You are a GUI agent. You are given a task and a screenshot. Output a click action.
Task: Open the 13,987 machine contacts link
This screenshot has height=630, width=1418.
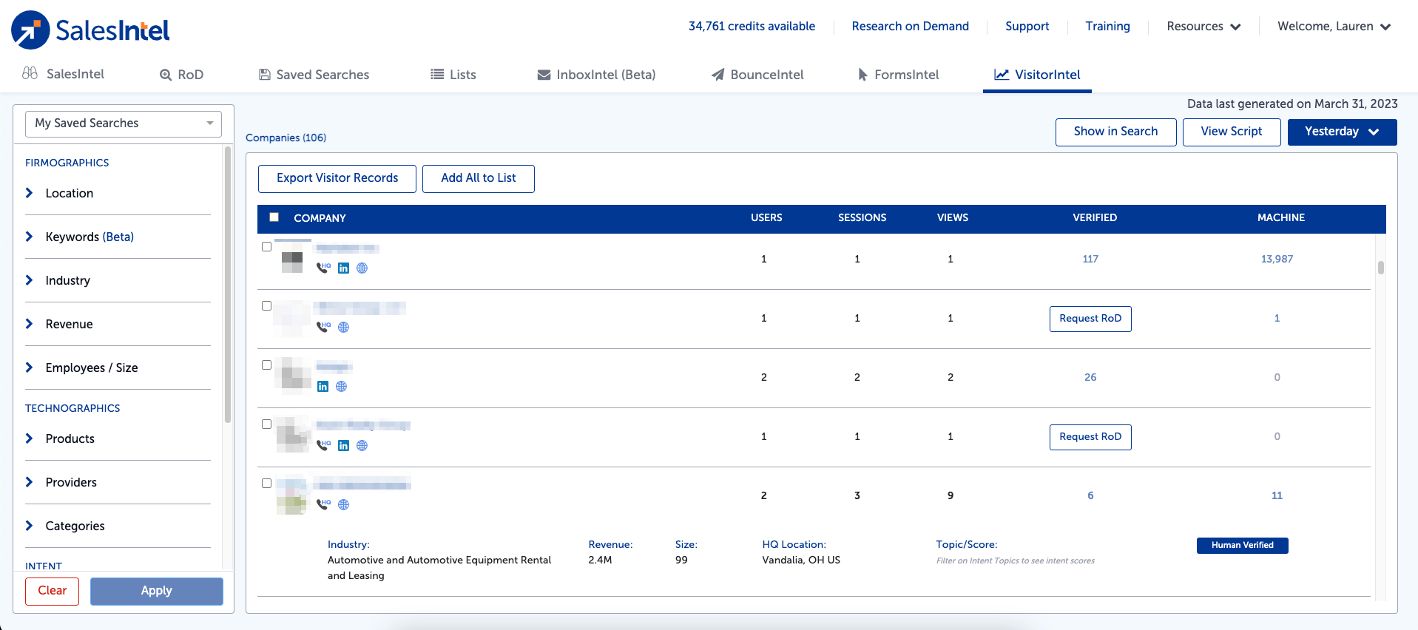click(x=1277, y=259)
